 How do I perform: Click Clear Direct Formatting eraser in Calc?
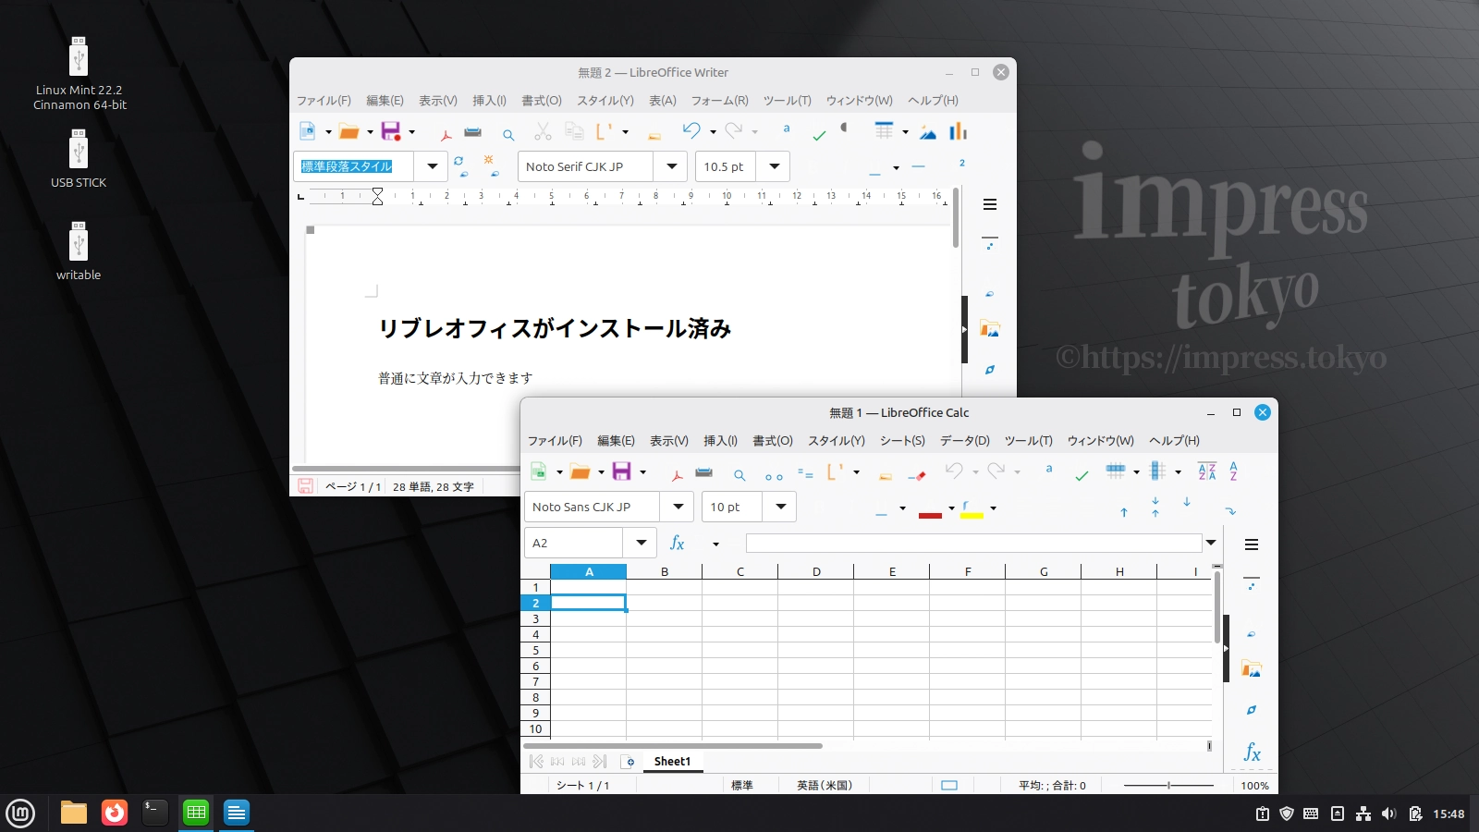917,476
